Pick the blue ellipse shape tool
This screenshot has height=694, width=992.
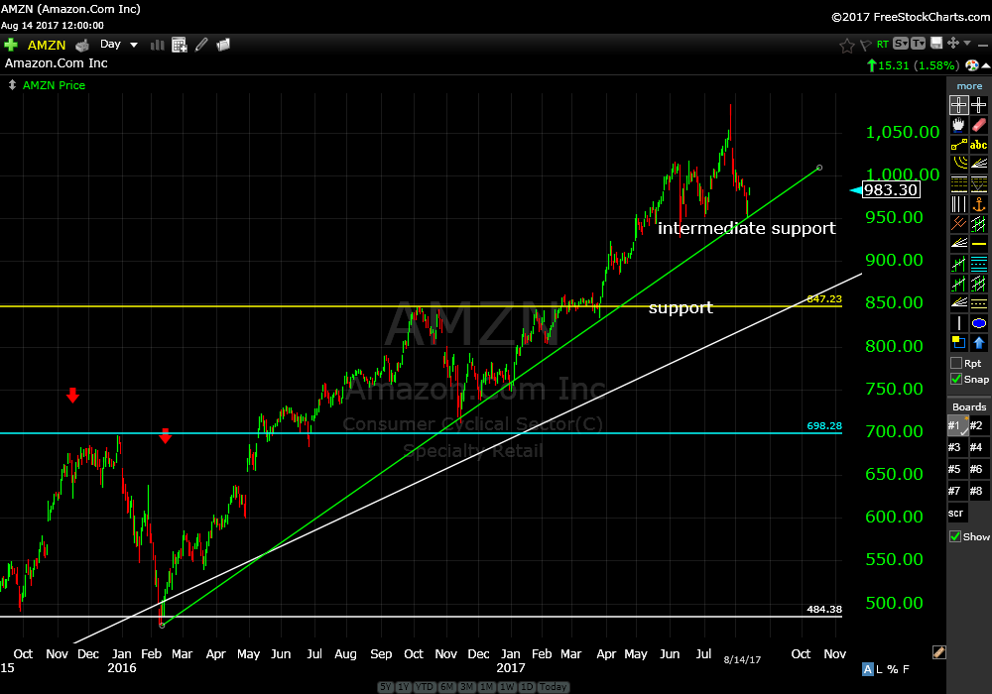[979, 323]
